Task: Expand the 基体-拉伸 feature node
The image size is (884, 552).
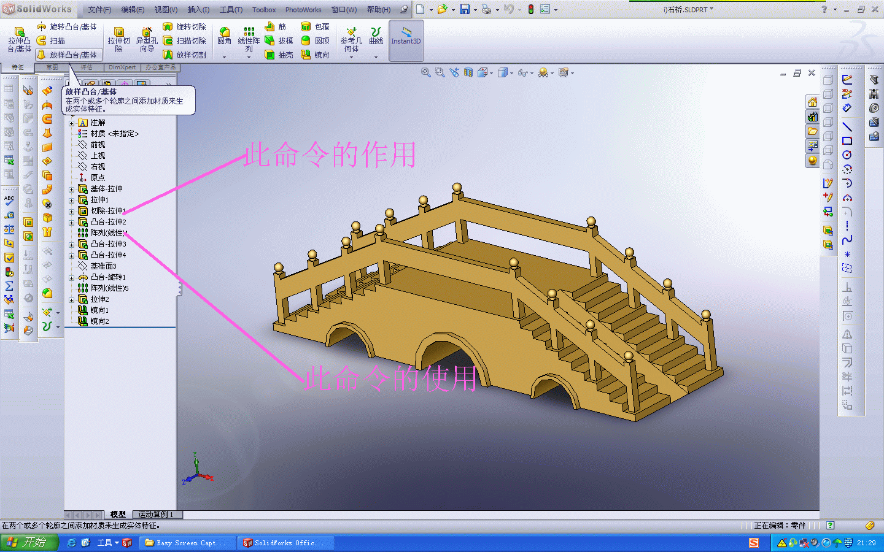Action: coord(71,190)
